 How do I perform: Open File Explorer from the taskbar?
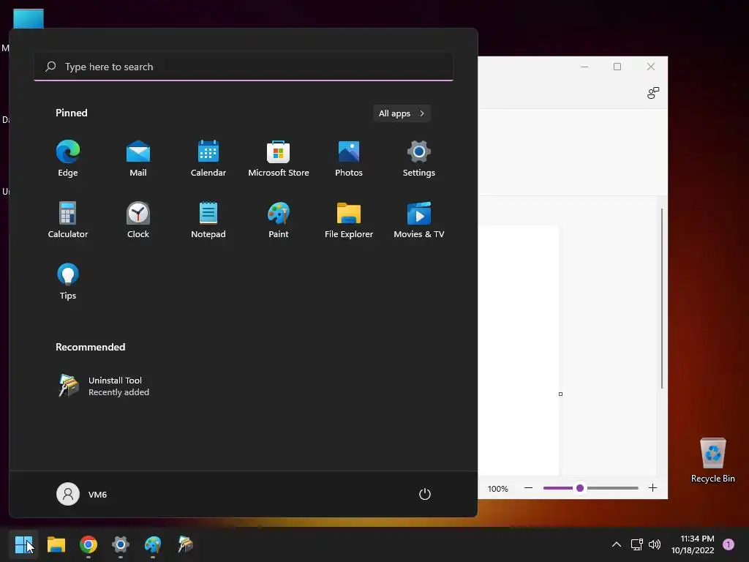tap(56, 544)
